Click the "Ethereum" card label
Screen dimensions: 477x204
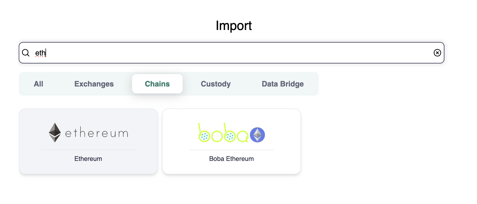[x=88, y=159]
